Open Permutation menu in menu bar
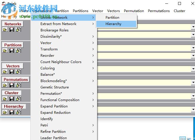This screenshot has height=140, width=195. click(x=134, y=11)
